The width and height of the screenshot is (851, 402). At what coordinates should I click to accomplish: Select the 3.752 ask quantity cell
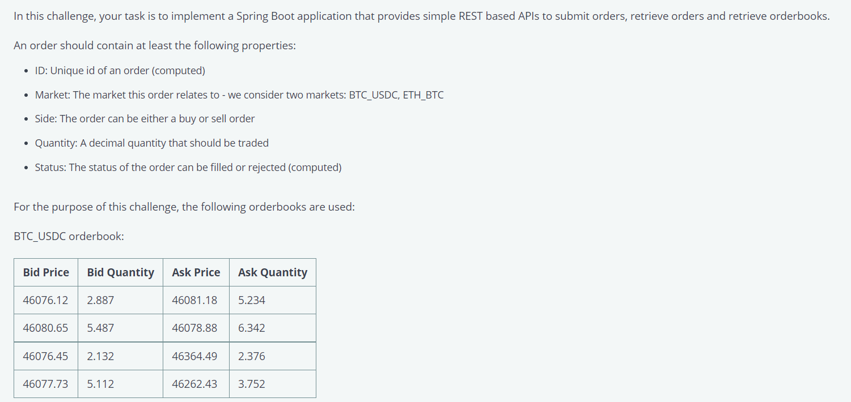[x=273, y=384]
